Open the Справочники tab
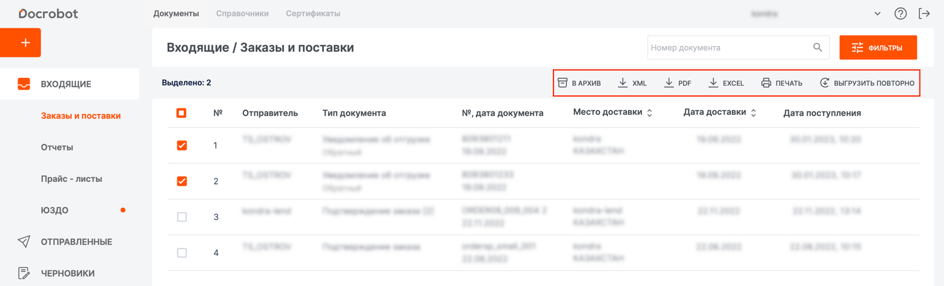The width and height of the screenshot is (944, 286). (242, 13)
